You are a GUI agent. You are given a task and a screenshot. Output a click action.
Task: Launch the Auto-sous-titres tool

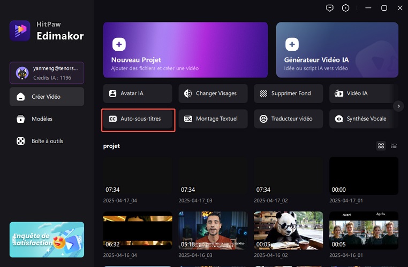138,119
